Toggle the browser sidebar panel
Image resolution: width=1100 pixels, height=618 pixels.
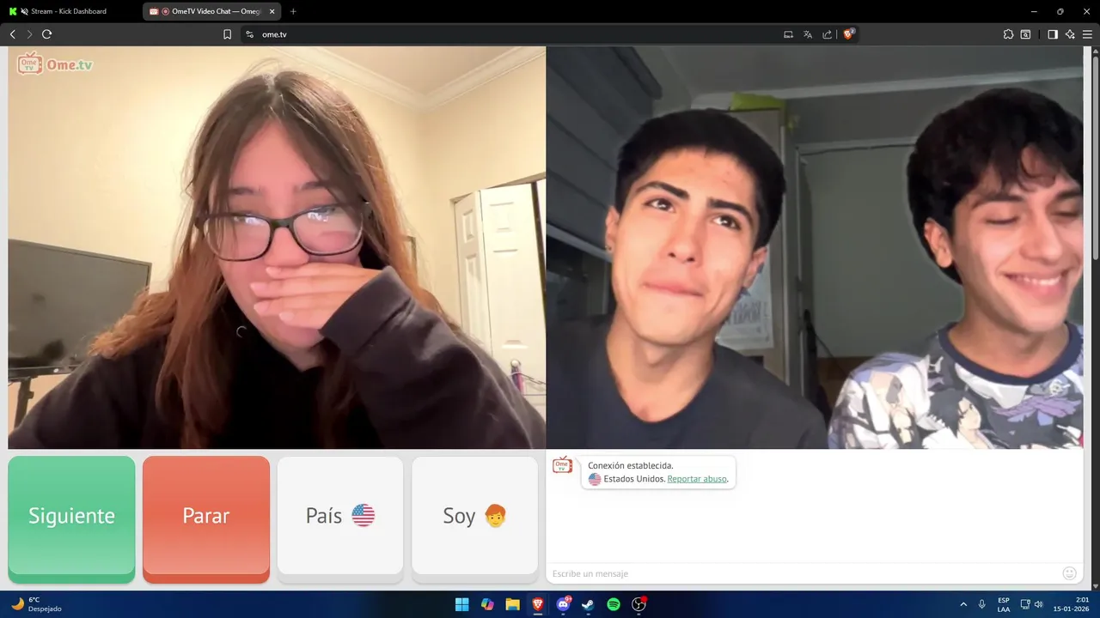1052,34
